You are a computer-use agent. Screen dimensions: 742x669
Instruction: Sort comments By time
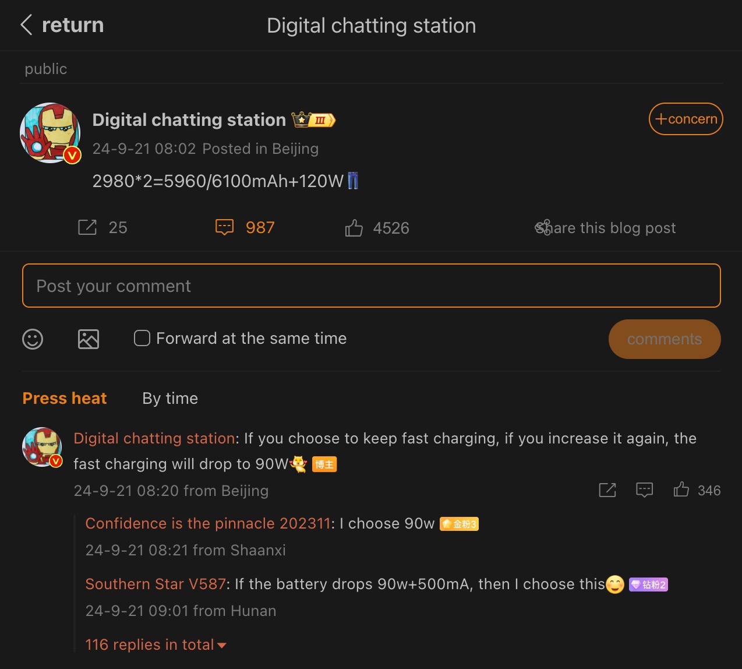170,399
